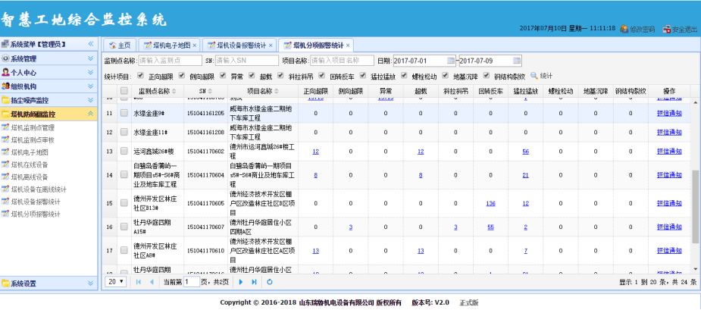Close the 塔机设备报警统计 tab
701x310 pixels.
point(271,45)
